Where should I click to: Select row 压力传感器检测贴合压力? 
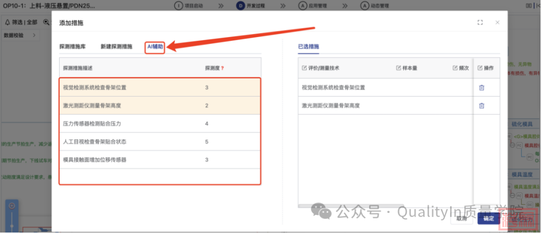pos(160,123)
